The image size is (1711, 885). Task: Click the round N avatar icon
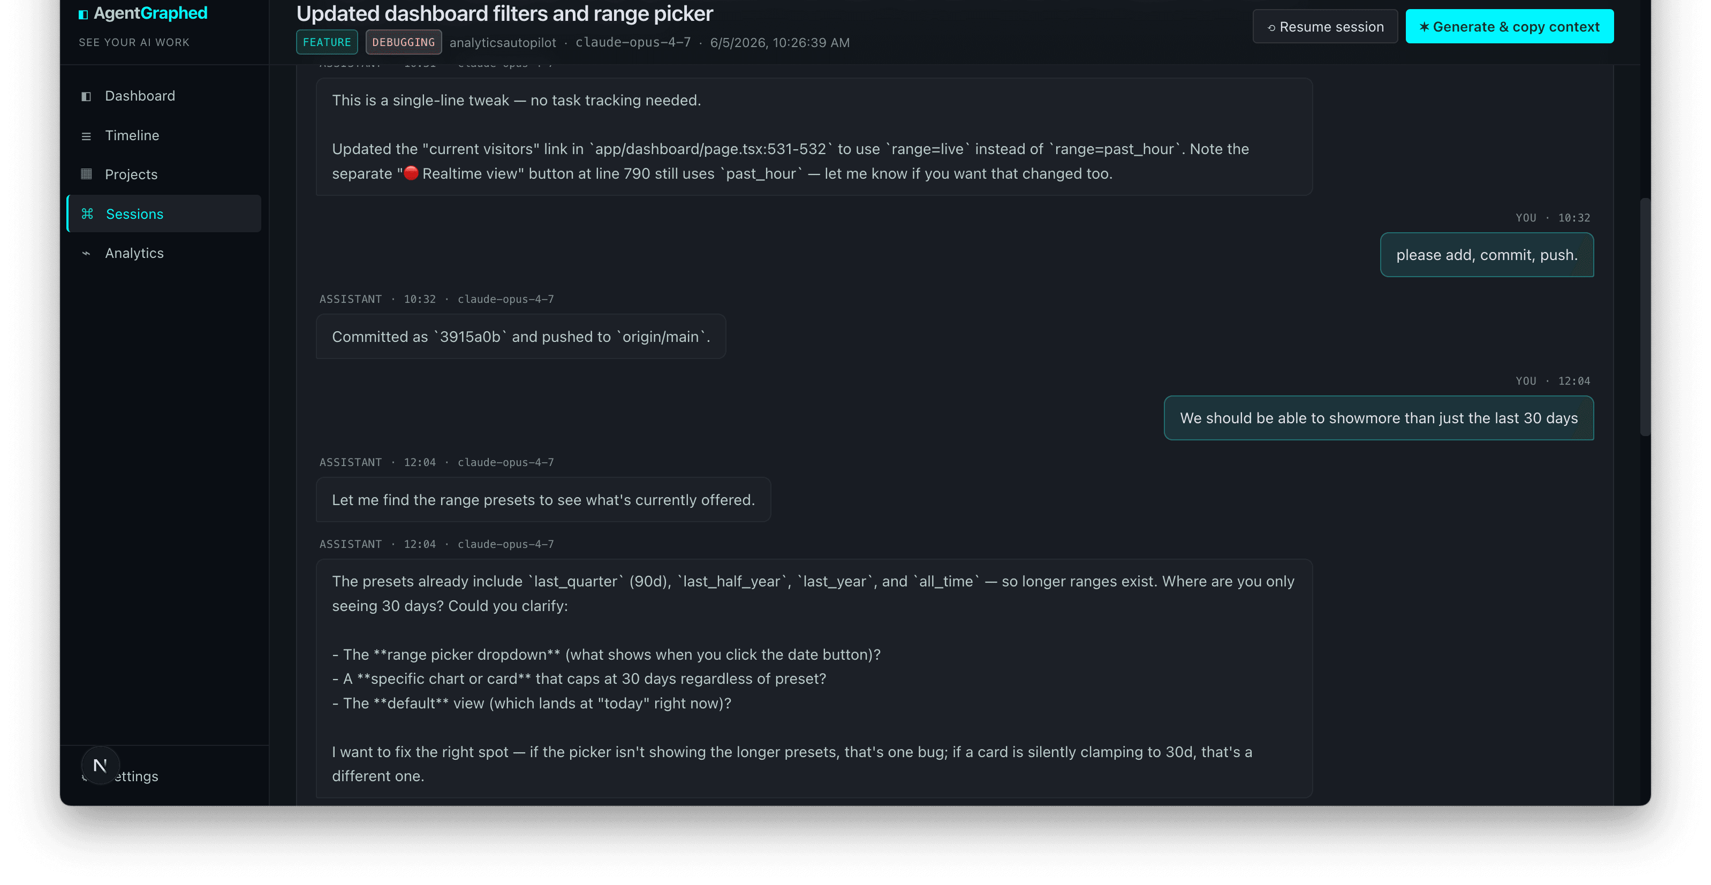tap(100, 766)
